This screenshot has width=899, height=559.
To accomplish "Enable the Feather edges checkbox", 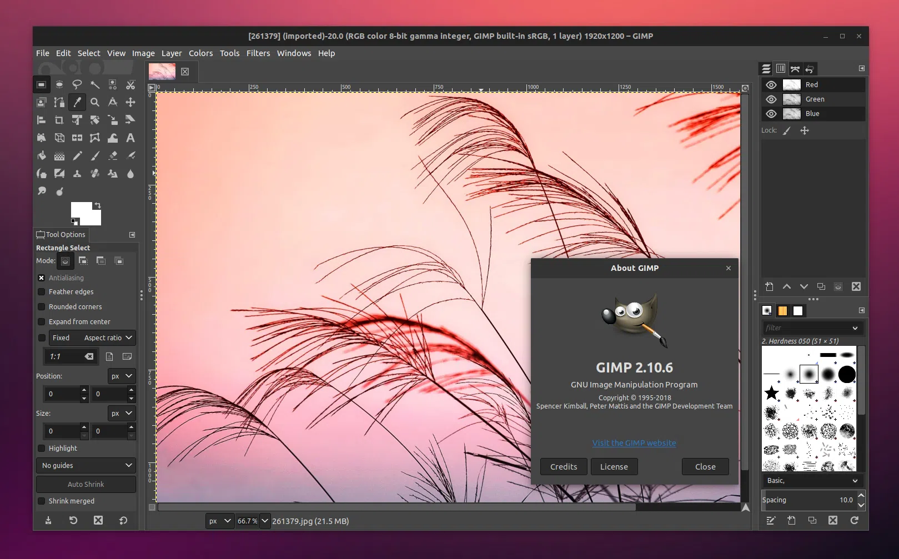I will point(42,291).
